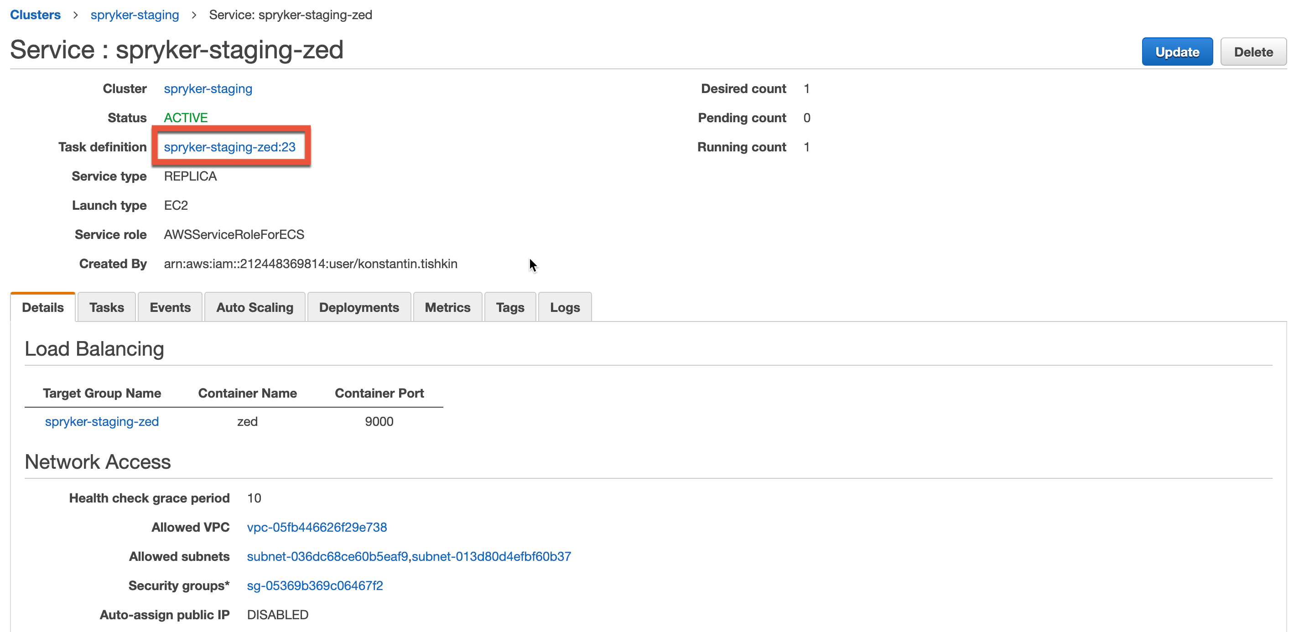The width and height of the screenshot is (1299, 632).
Task: Open the spryker-staging cluster link
Action: (x=208, y=89)
